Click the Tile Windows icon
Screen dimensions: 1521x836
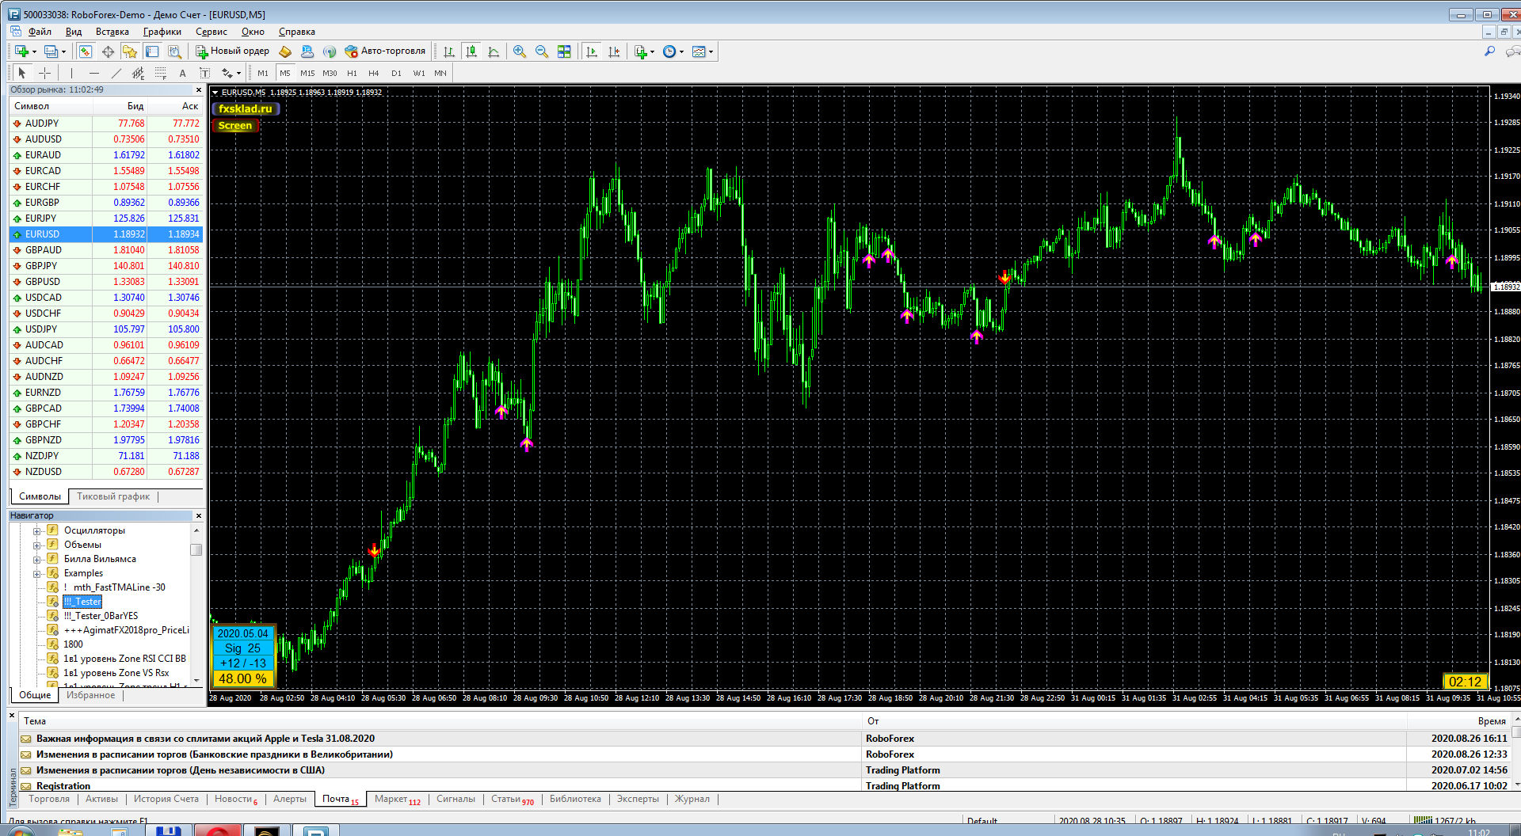tap(564, 51)
